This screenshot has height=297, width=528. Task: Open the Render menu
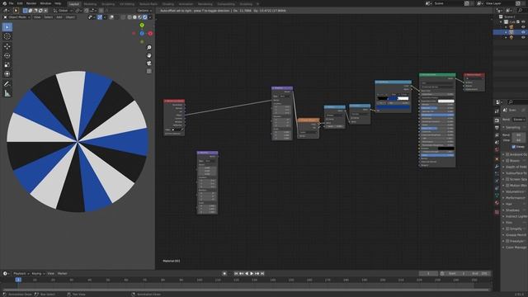[31, 3]
